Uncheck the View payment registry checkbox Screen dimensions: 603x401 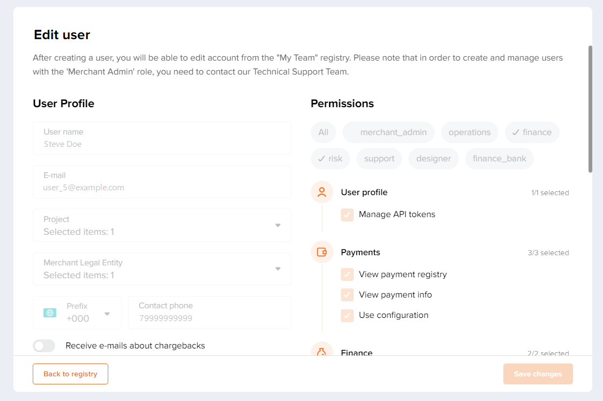(x=347, y=274)
